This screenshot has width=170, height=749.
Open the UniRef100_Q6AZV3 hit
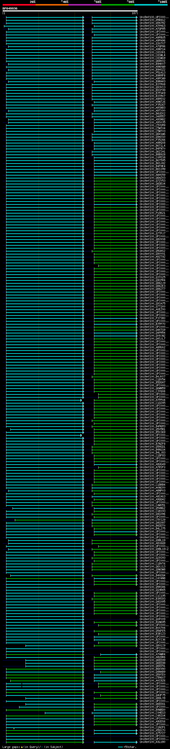[152, 178]
